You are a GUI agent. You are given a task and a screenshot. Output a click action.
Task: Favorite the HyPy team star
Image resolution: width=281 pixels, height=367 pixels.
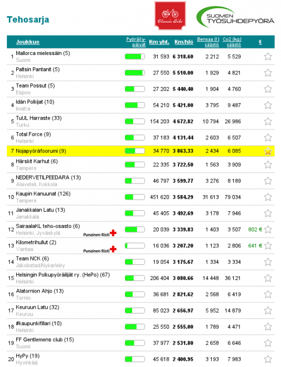point(268,359)
